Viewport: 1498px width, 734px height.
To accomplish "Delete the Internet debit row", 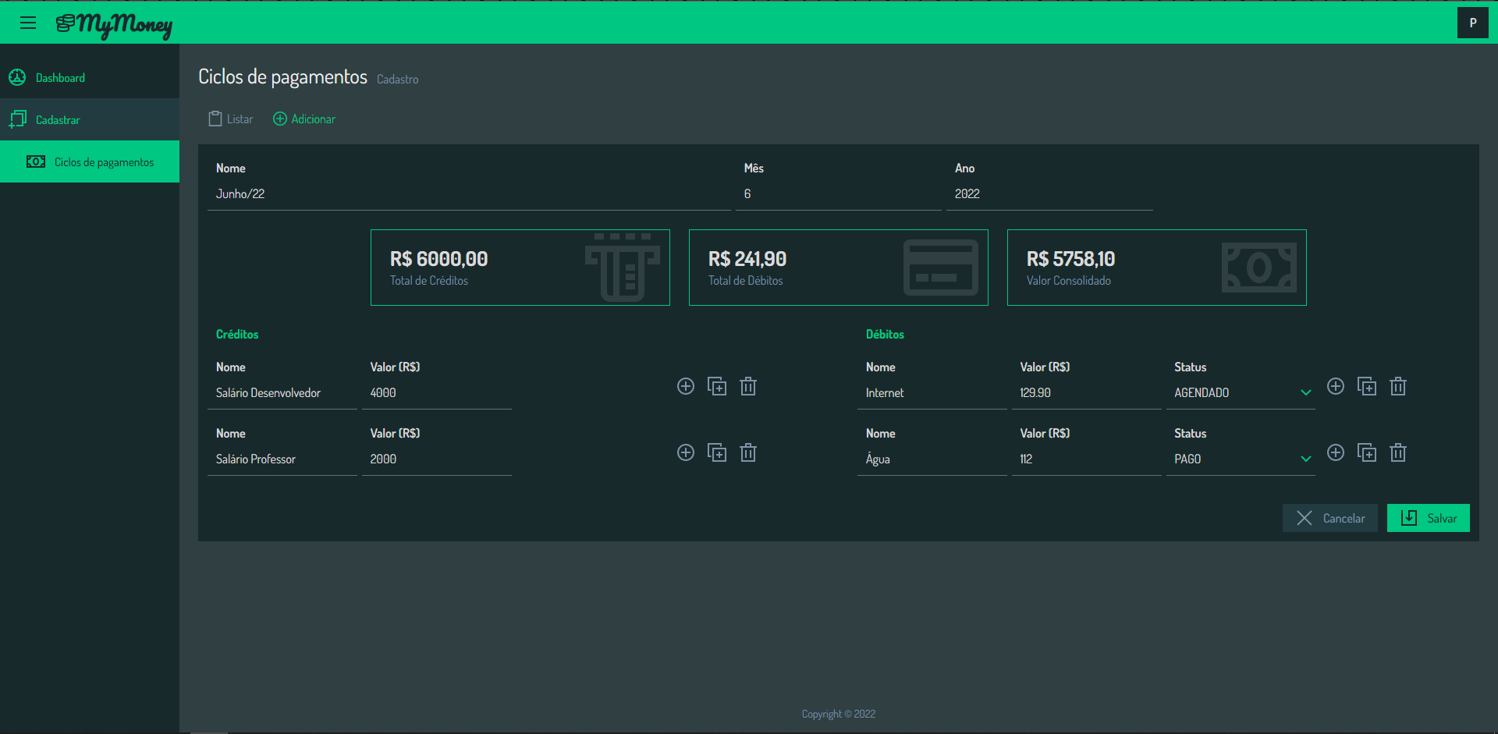I will (x=1398, y=386).
